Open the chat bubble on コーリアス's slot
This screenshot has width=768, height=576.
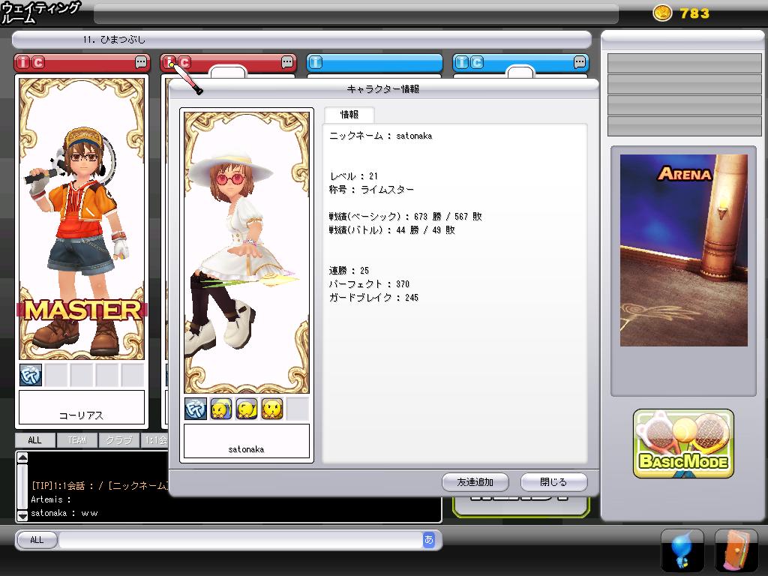pos(141,63)
